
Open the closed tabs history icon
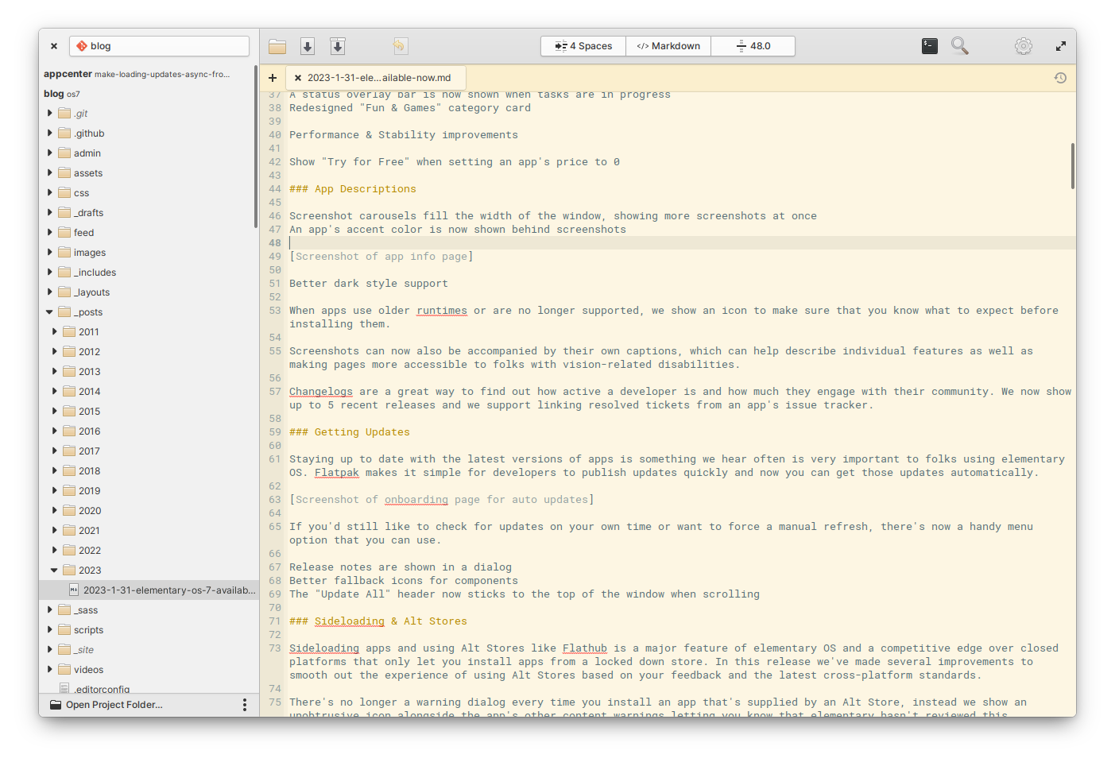pos(1060,78)
